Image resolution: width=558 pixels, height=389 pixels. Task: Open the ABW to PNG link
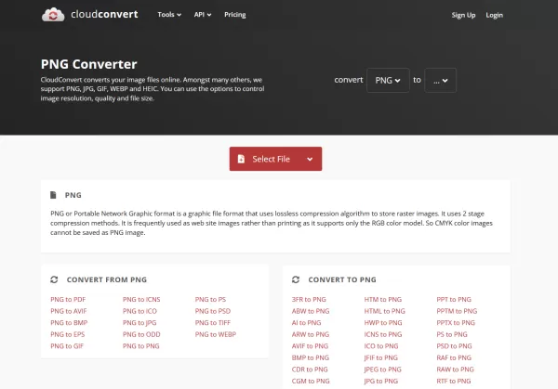pyautogui.click(x=311, y=311)
